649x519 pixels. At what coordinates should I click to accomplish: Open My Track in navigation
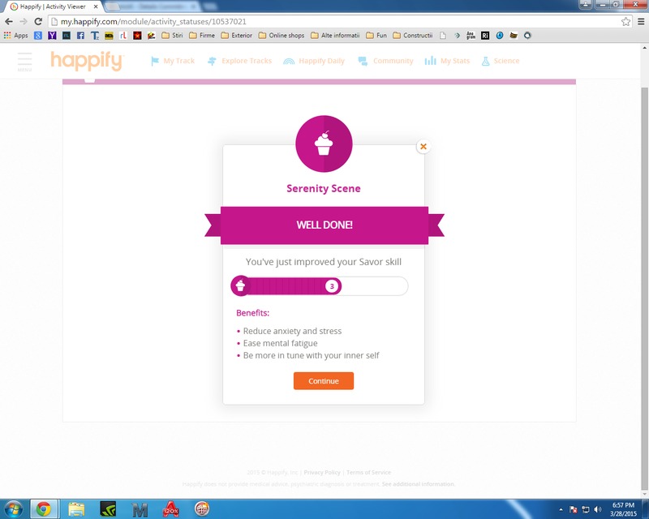(x=173, y=61)
